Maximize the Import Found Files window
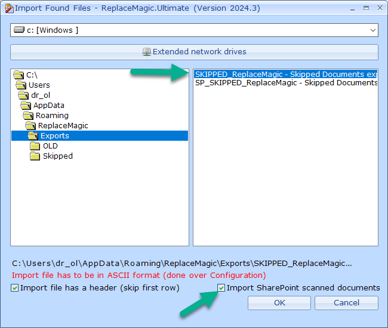 (367, 8)
